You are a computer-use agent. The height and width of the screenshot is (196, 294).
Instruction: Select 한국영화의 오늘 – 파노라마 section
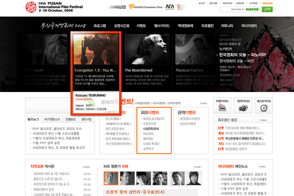pos(243,55)
